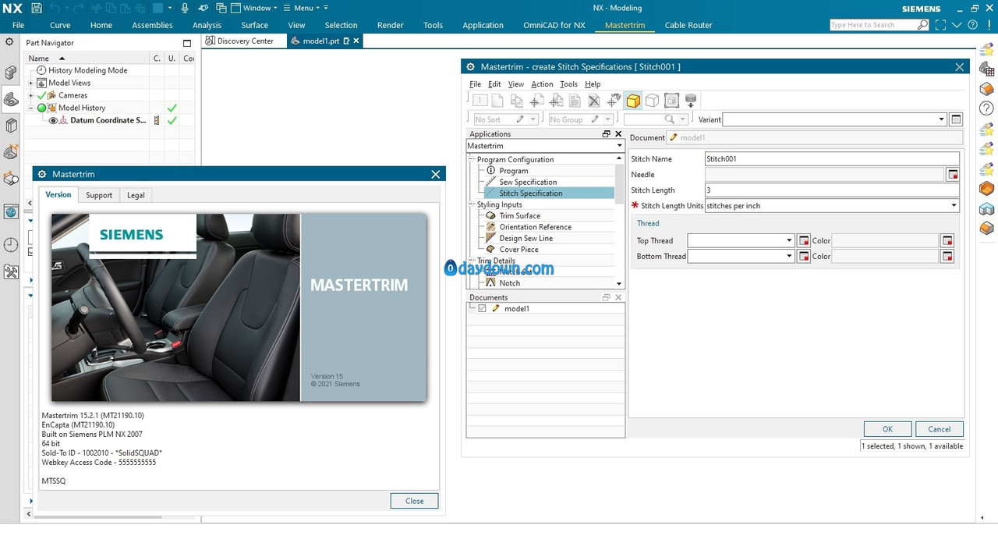Open the Action menu in Mastertrim dialog
The height and width of the screenshot is (536, 998).
542,84
